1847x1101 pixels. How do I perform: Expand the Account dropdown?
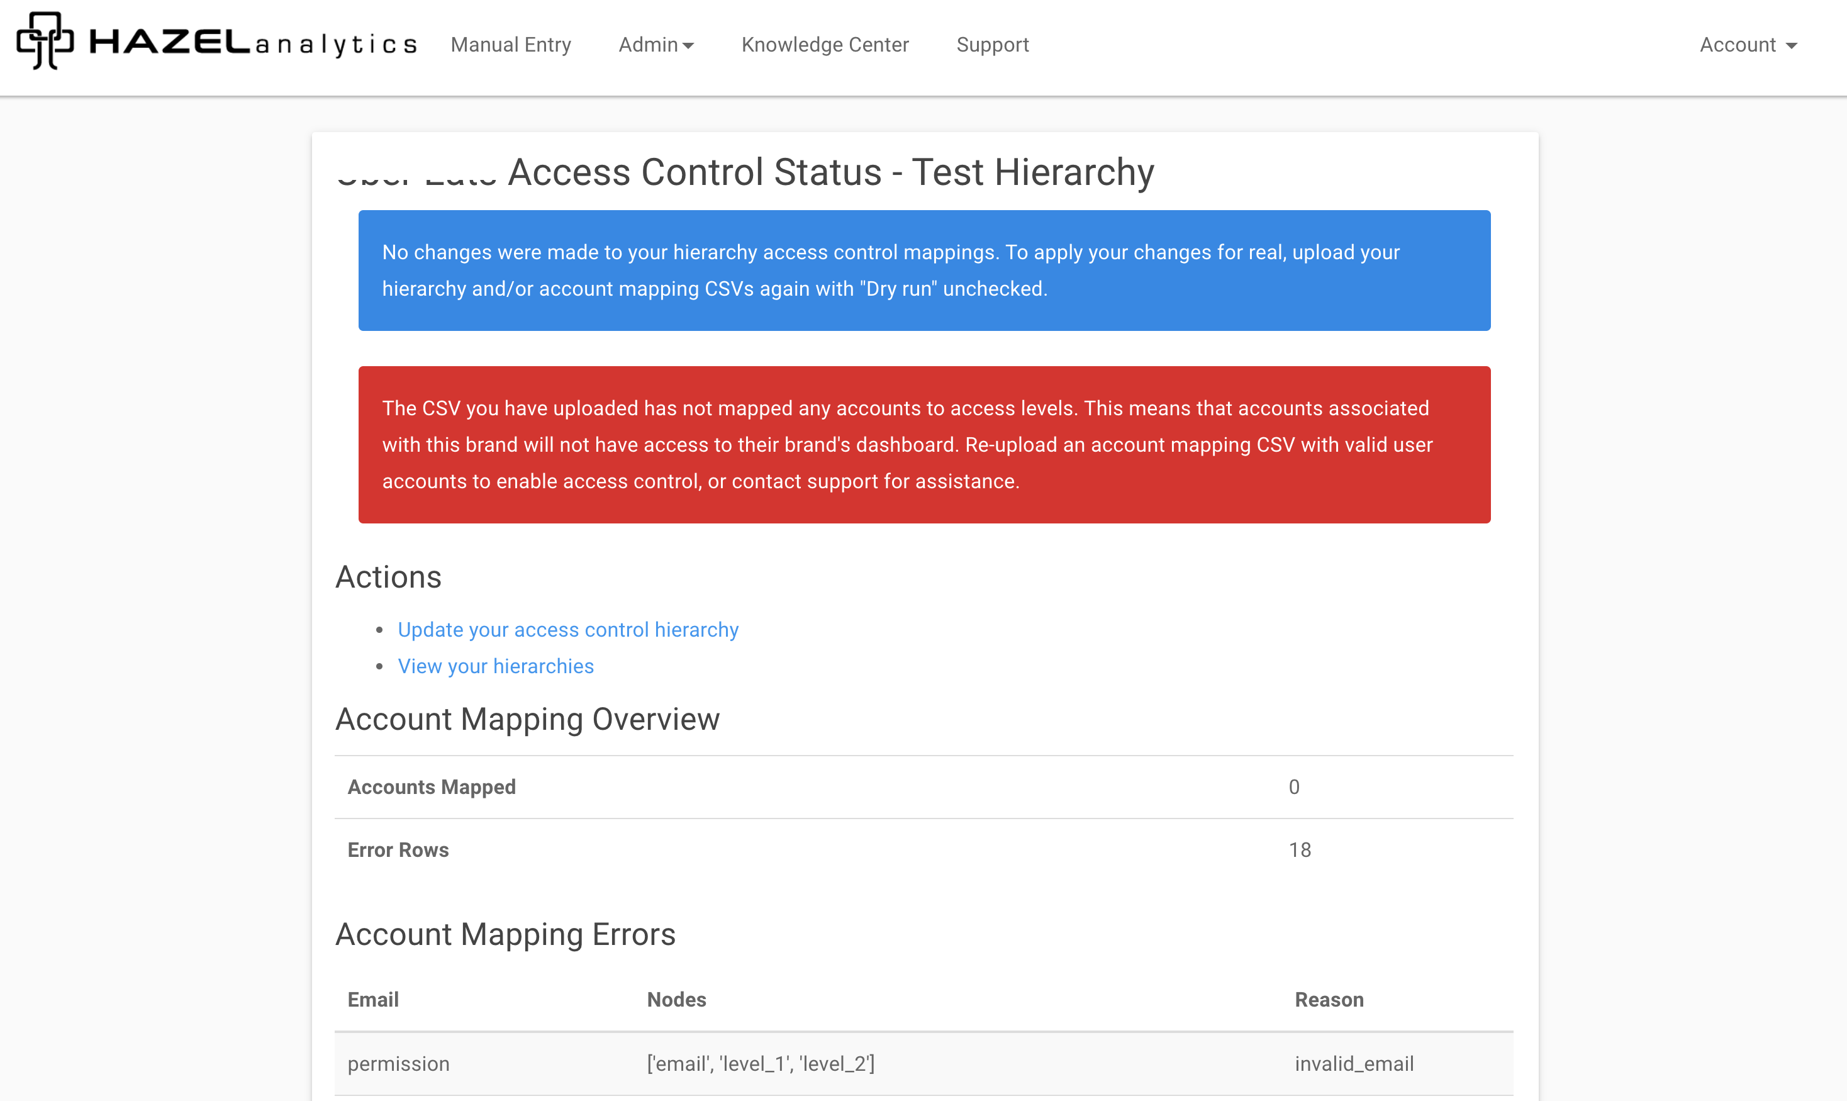(1737, 45)
